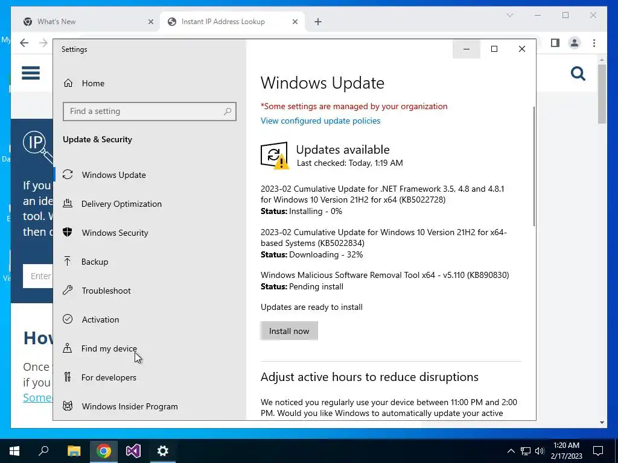Click KB5022728 .NET Framework update text
The height and width of the screenshot is (463, 618).
[x=382, y=194]
